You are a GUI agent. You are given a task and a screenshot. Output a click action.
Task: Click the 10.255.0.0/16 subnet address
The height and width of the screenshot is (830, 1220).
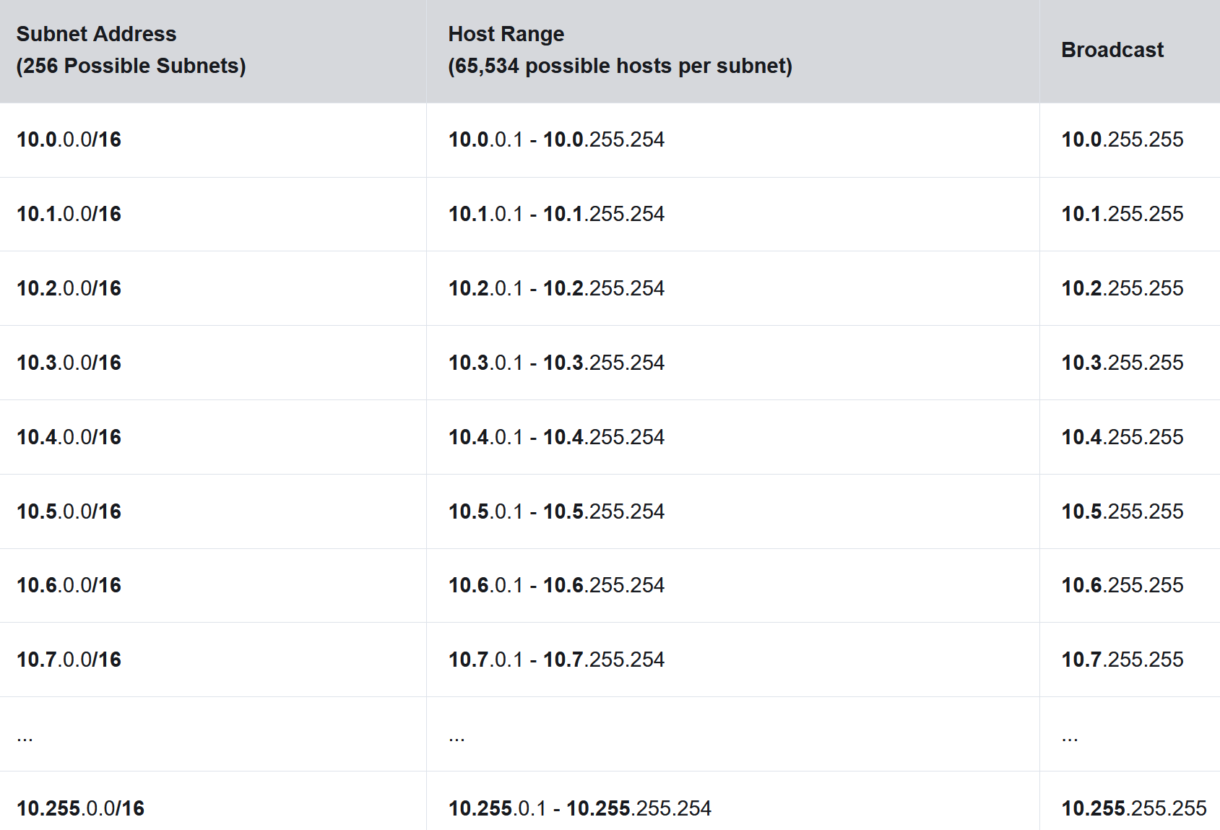[x=81, y=808]
